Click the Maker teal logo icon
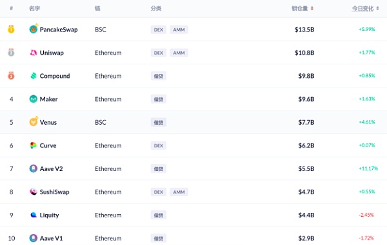387x245 pixels. pos(34,99)
